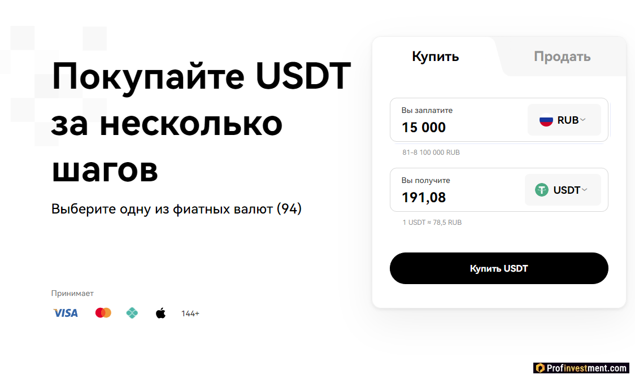The height and width of the screenshot is (379, 635).
Task: Click the teal diamond payment system icon
Action: [x=132, y=312]
